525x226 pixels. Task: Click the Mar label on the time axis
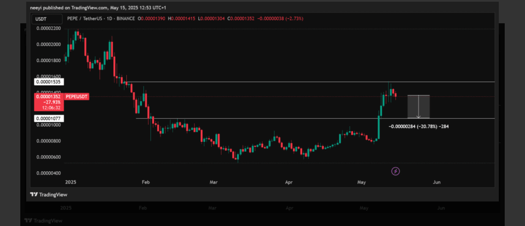(213, 182)
